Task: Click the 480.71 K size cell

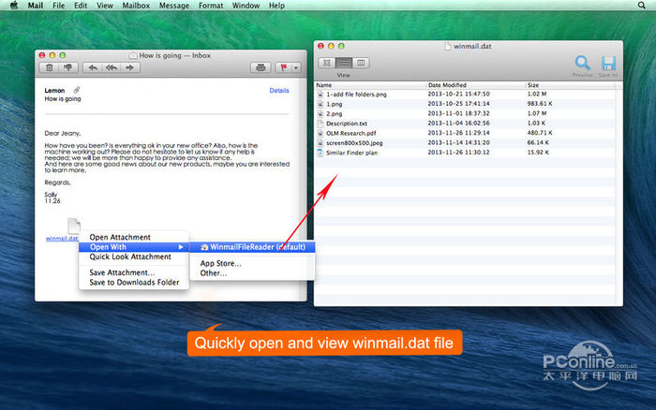Action: (x=540, y=133)
